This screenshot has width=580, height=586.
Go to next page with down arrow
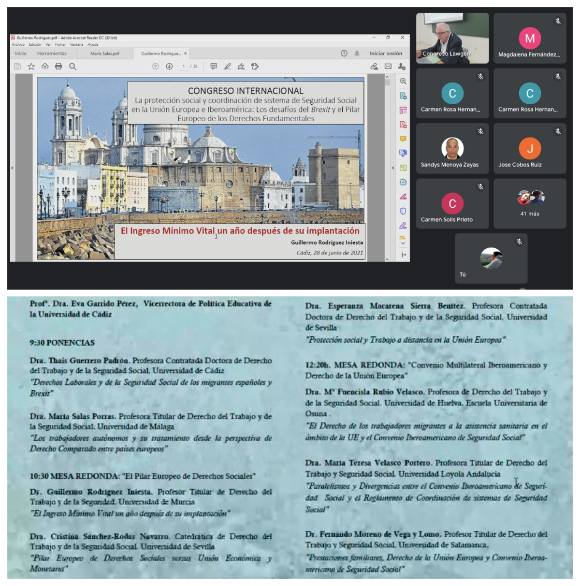[x=169, y=67]
